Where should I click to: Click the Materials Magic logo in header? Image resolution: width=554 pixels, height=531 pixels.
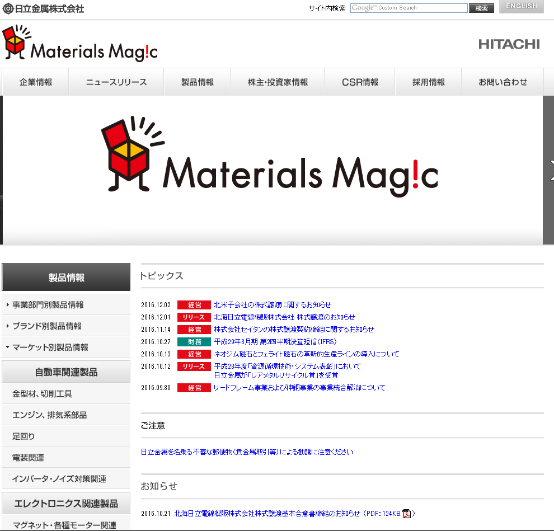80,44
